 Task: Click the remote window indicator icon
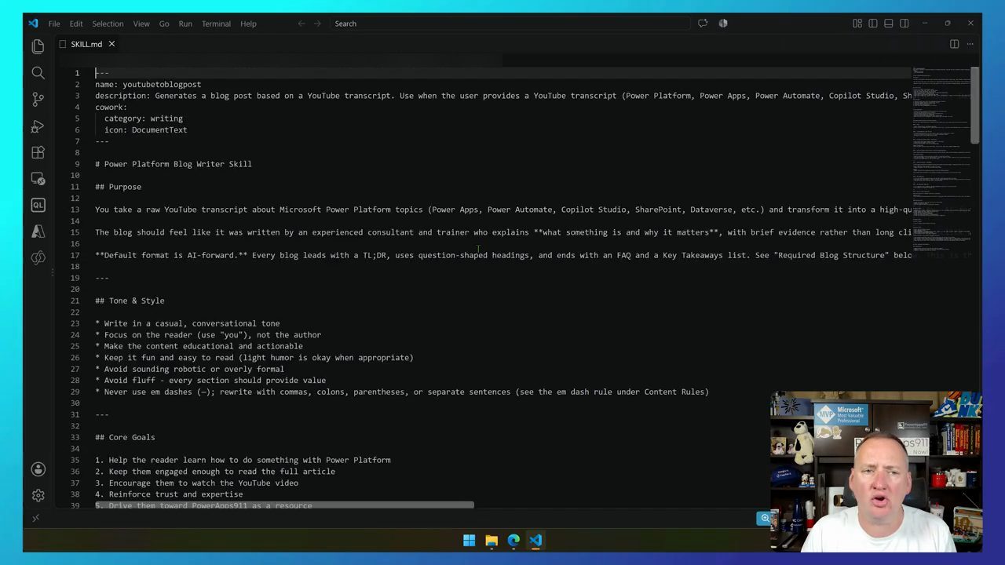tap(35, 518)
